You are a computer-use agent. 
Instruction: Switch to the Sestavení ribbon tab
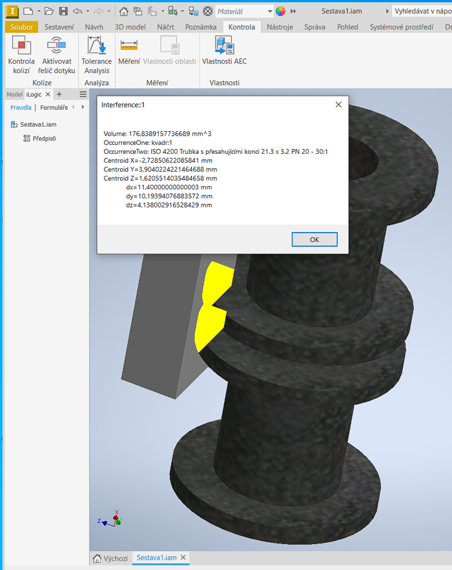(59, 27)
